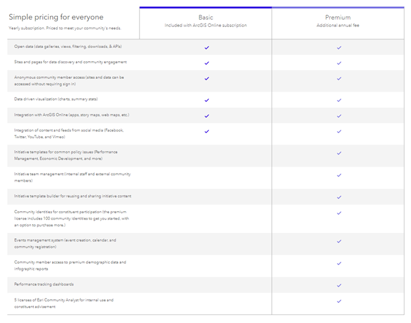The height and width of the screenshot is (323, 411).
Task: Select the Basic plan column header
Action: point(205,17)
